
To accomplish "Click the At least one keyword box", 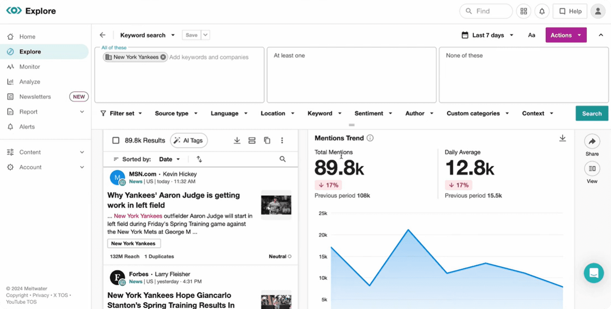I will (351, 75).
